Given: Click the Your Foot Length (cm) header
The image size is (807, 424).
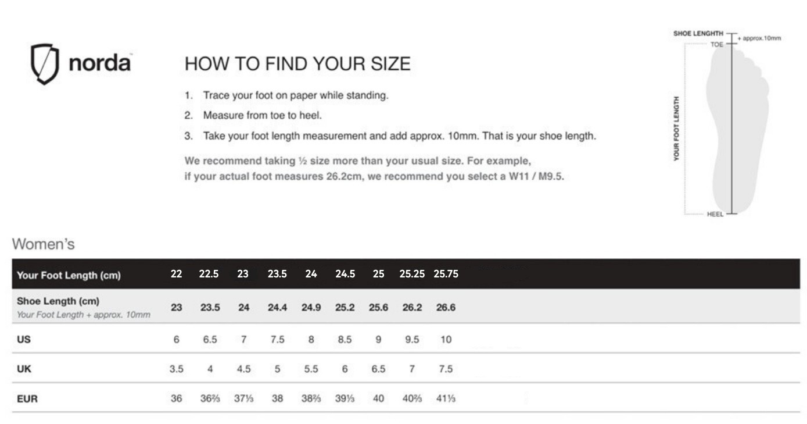Looking at the screenshot, I should click(x=69, y=276).
